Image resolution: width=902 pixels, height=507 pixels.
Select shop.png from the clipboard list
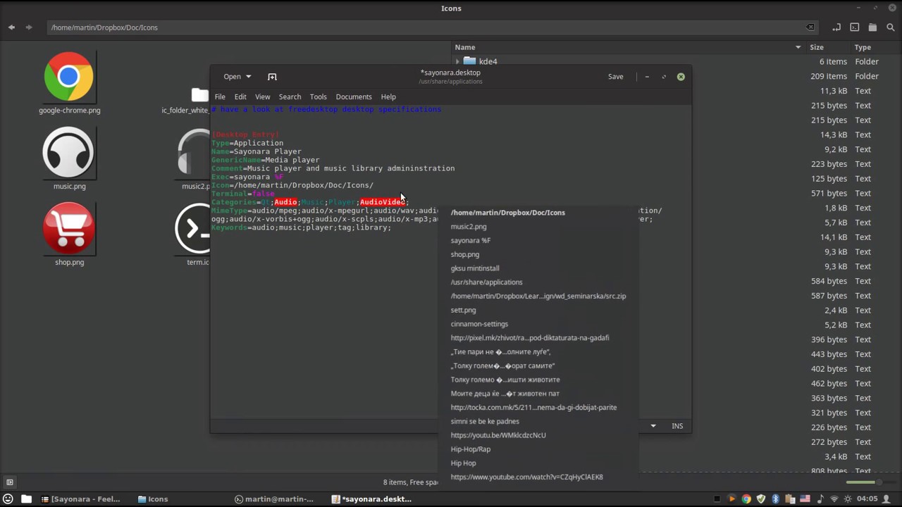(465, 254)
